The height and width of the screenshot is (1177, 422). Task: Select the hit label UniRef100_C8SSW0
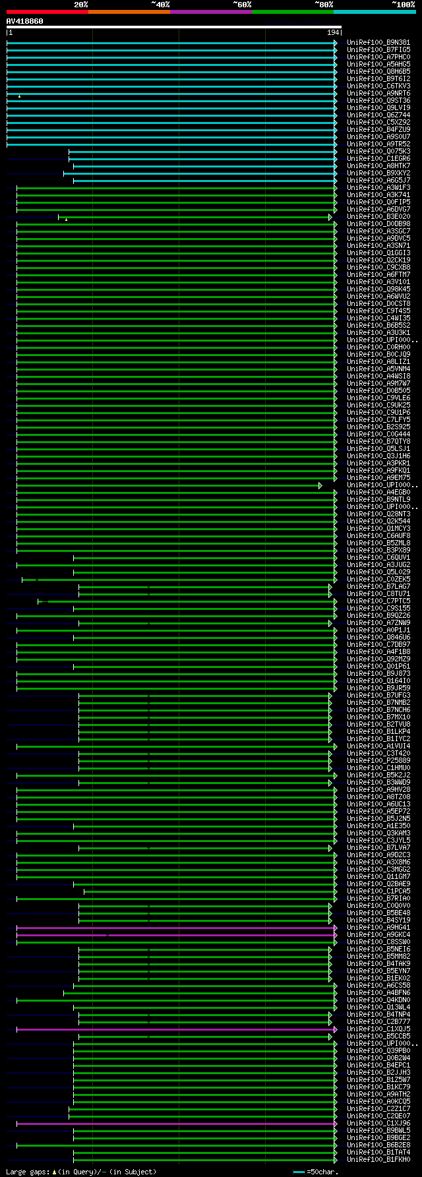(378, 942)
